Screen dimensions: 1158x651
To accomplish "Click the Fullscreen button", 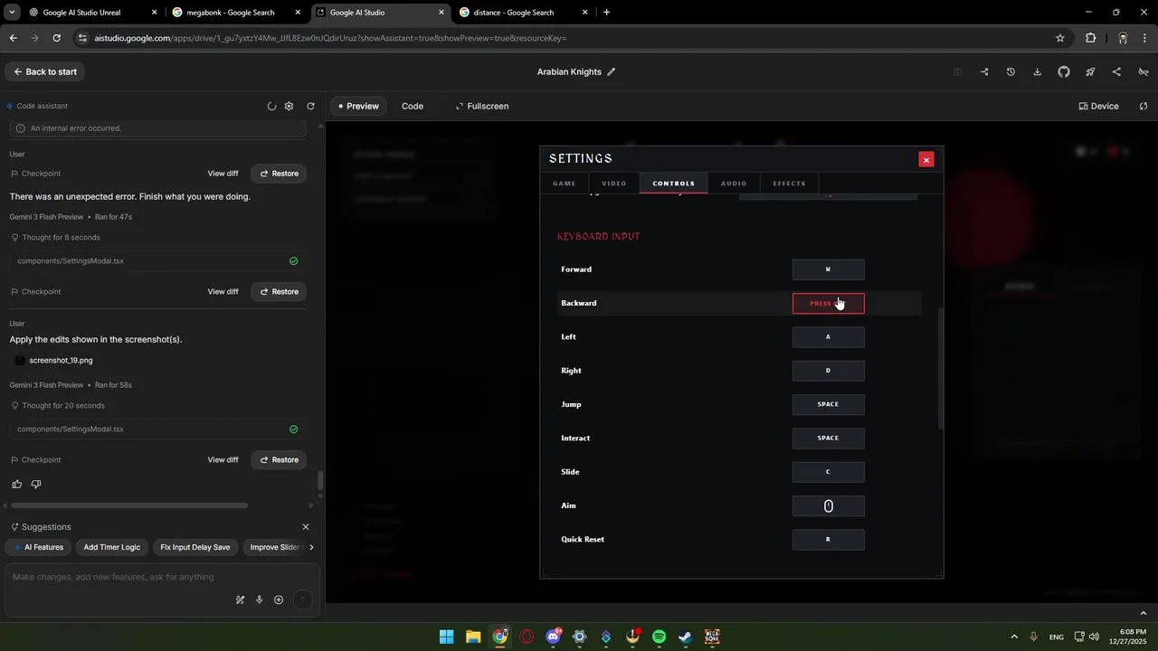I will point(482,106).
